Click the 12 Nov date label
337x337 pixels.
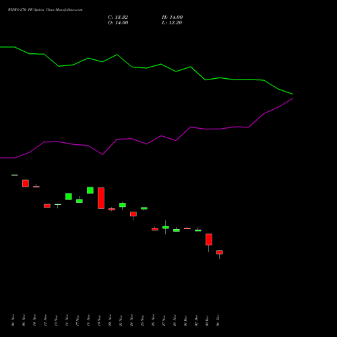(x=45, y=320)
